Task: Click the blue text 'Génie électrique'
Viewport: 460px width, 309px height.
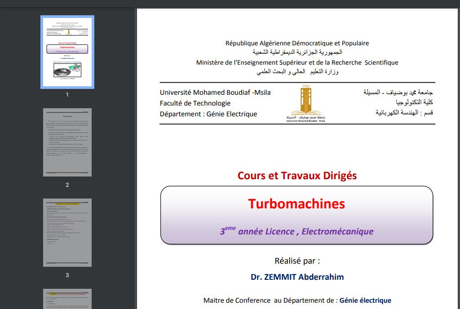Action: (x=365, y=300)
